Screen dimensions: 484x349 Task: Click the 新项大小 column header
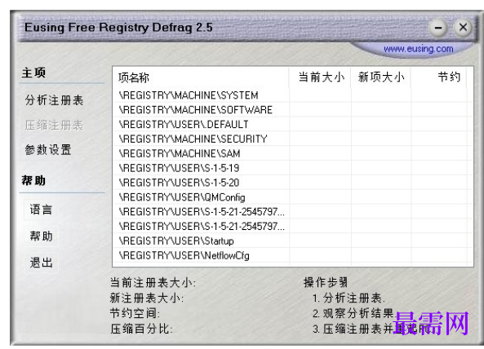point(381,77)
